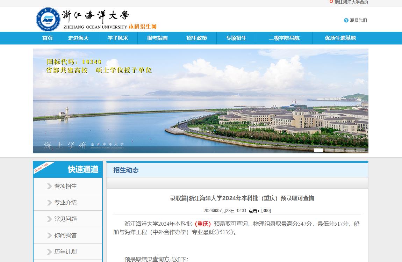Open 二级学院导航 in the top navigation
Viewport: 402px width, 262px height.
click(x=284, y=38)
